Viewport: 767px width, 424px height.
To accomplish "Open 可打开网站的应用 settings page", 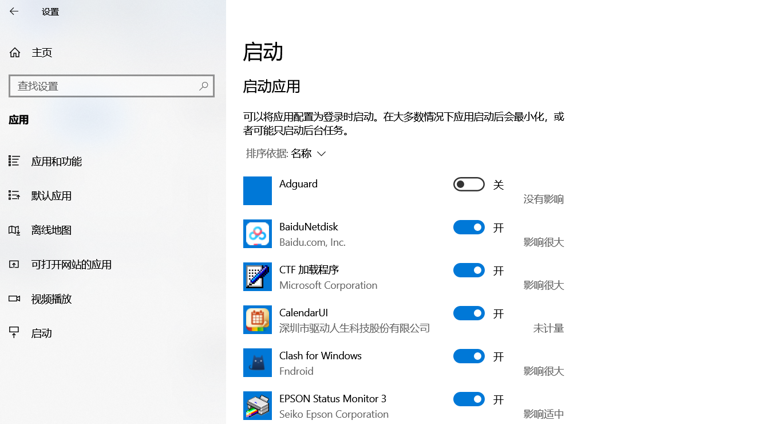I will (x=113, y=264).
